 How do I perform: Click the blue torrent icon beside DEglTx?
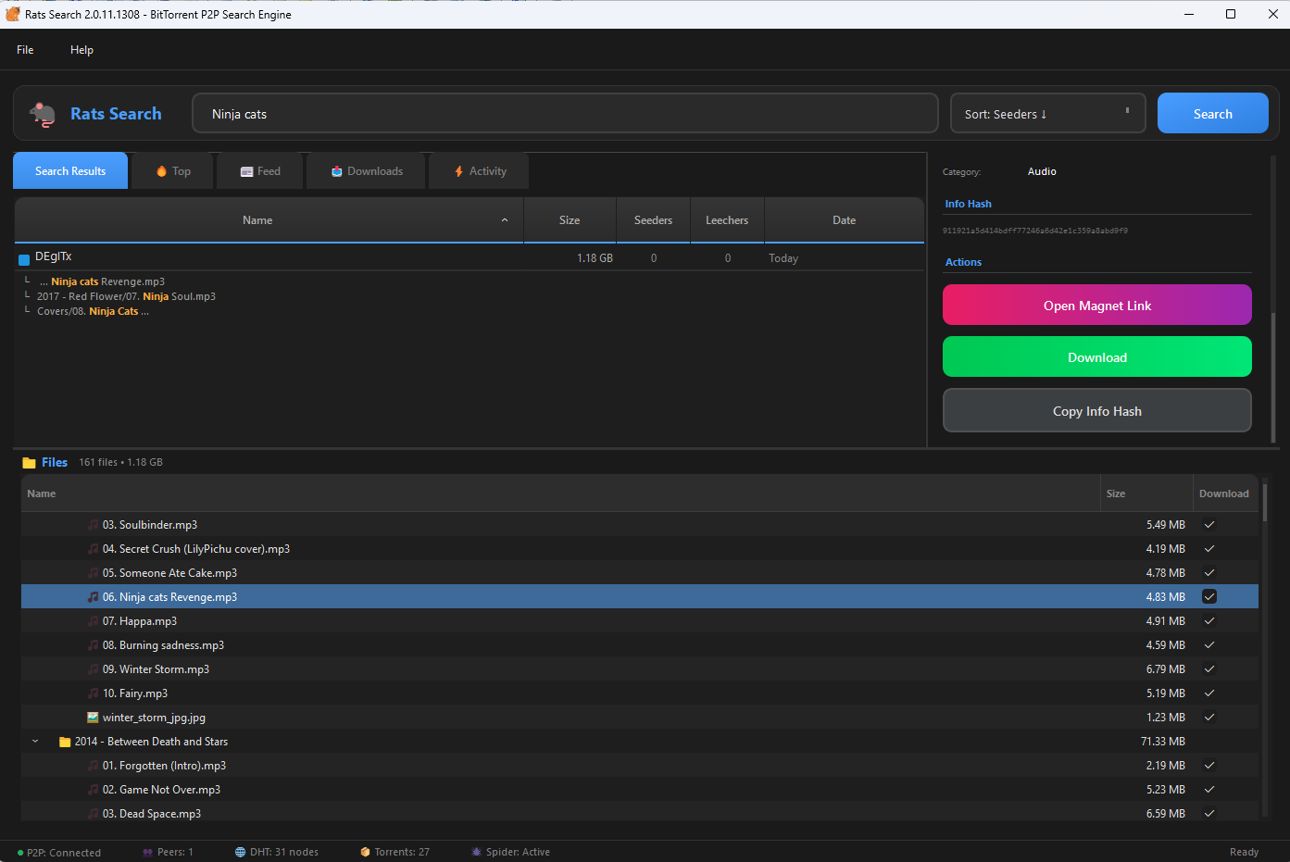coord(24,259)
